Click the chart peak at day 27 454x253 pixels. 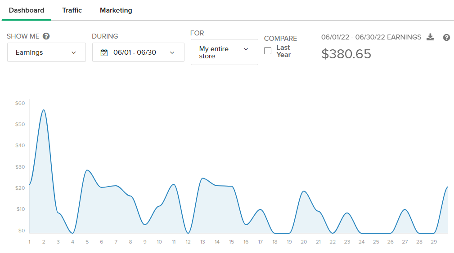[405, 210]
